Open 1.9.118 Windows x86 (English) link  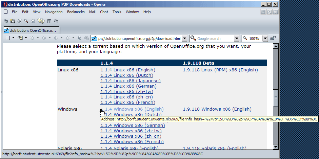[x=217, y=109]
